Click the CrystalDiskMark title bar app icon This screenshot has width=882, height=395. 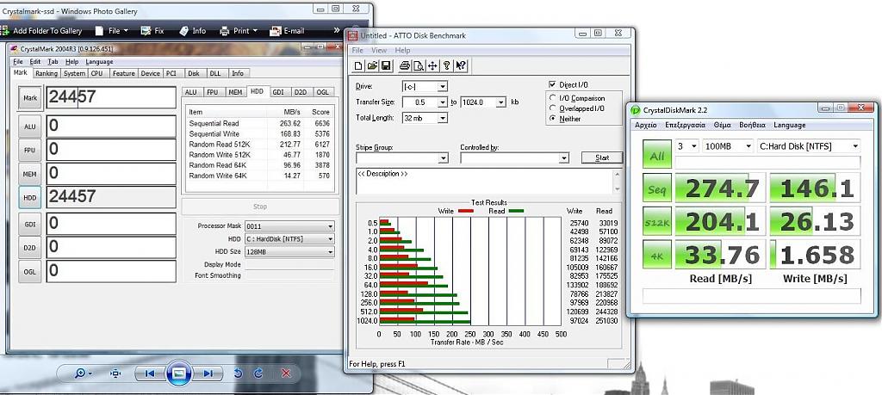pyautogui.click(x=636, y=110)
